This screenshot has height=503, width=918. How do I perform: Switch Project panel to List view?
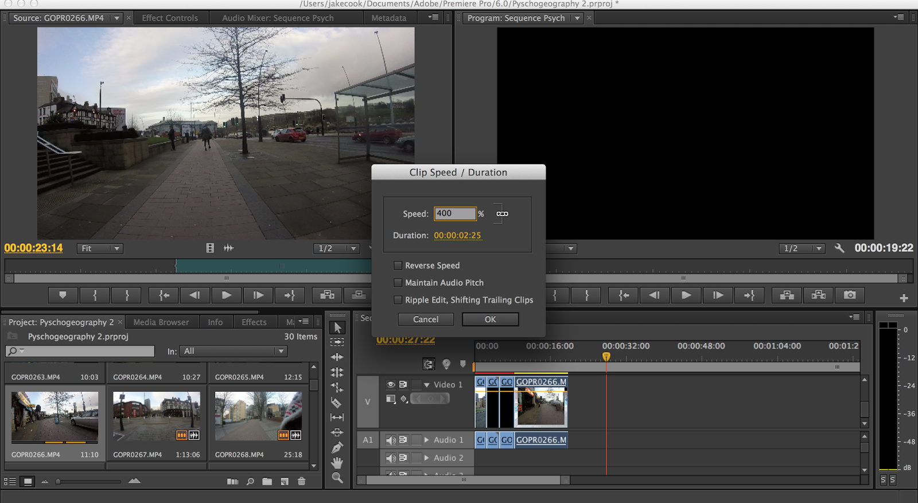tap(10, 482)
